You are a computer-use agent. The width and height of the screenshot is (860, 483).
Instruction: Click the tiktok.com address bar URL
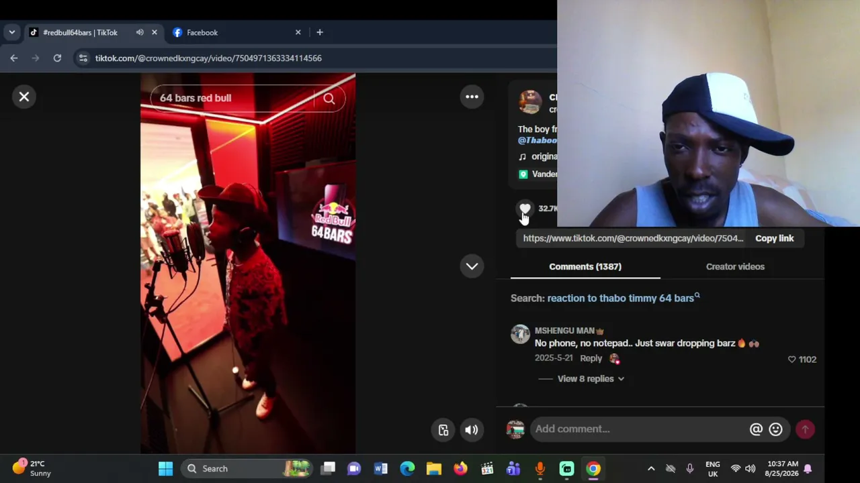coord(208,58)
